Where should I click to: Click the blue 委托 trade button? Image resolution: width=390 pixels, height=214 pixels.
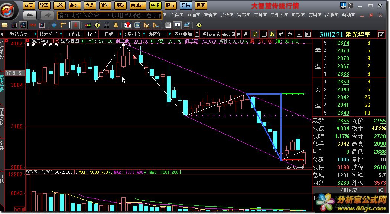[x=186, y=5]
